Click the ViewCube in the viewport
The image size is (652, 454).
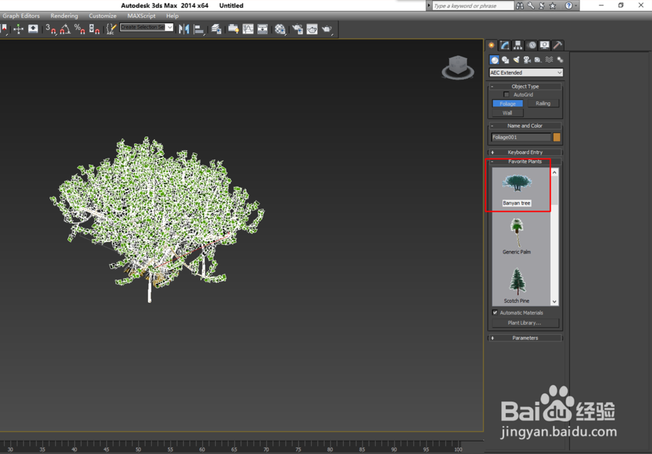click(458, 67)
